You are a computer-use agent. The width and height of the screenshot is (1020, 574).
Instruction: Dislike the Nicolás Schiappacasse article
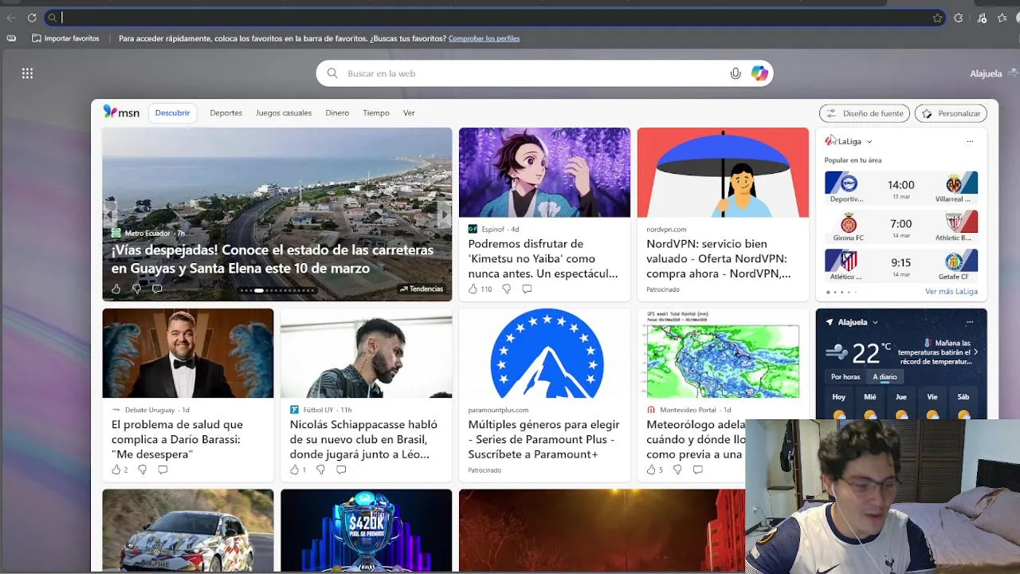coord(320,470)
